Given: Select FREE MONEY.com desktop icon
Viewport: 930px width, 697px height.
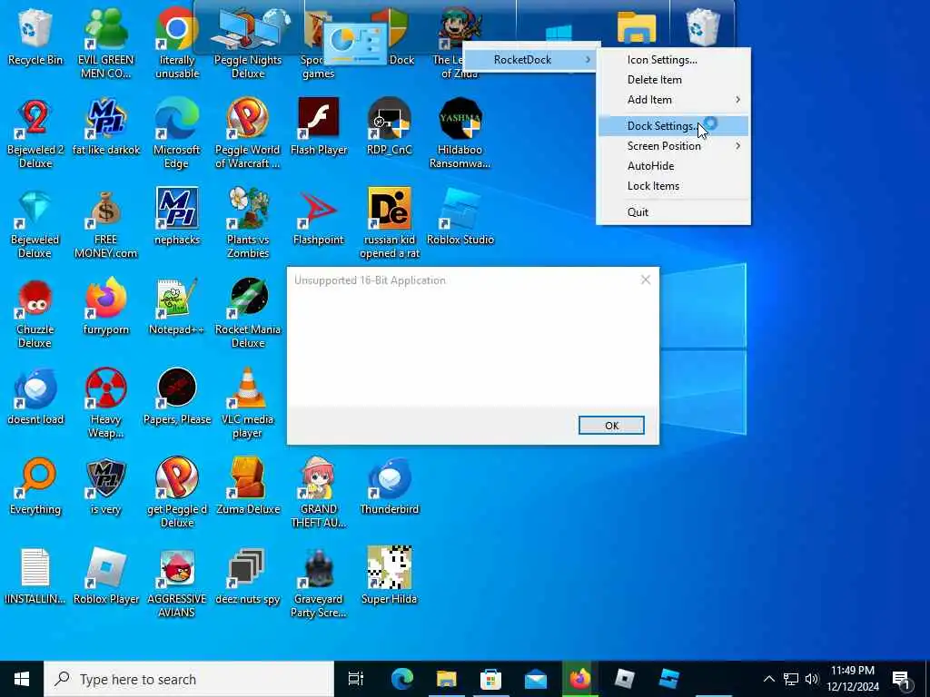Looking at the screenshot, I should coord(106,223).
